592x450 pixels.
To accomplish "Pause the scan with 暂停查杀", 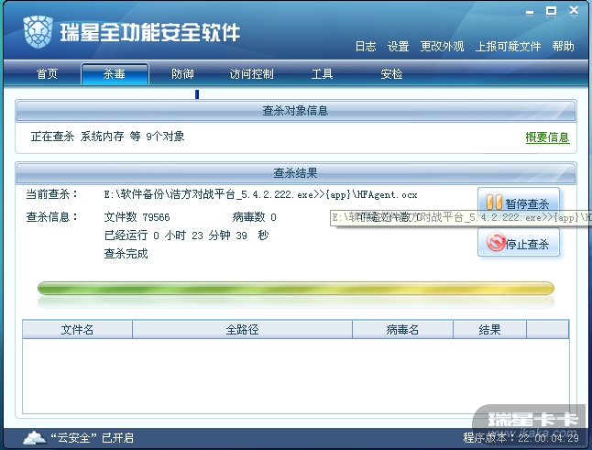I will (519, 203).
